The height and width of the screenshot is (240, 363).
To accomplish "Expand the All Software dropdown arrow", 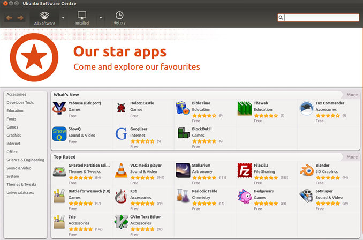I will [63, 18].
